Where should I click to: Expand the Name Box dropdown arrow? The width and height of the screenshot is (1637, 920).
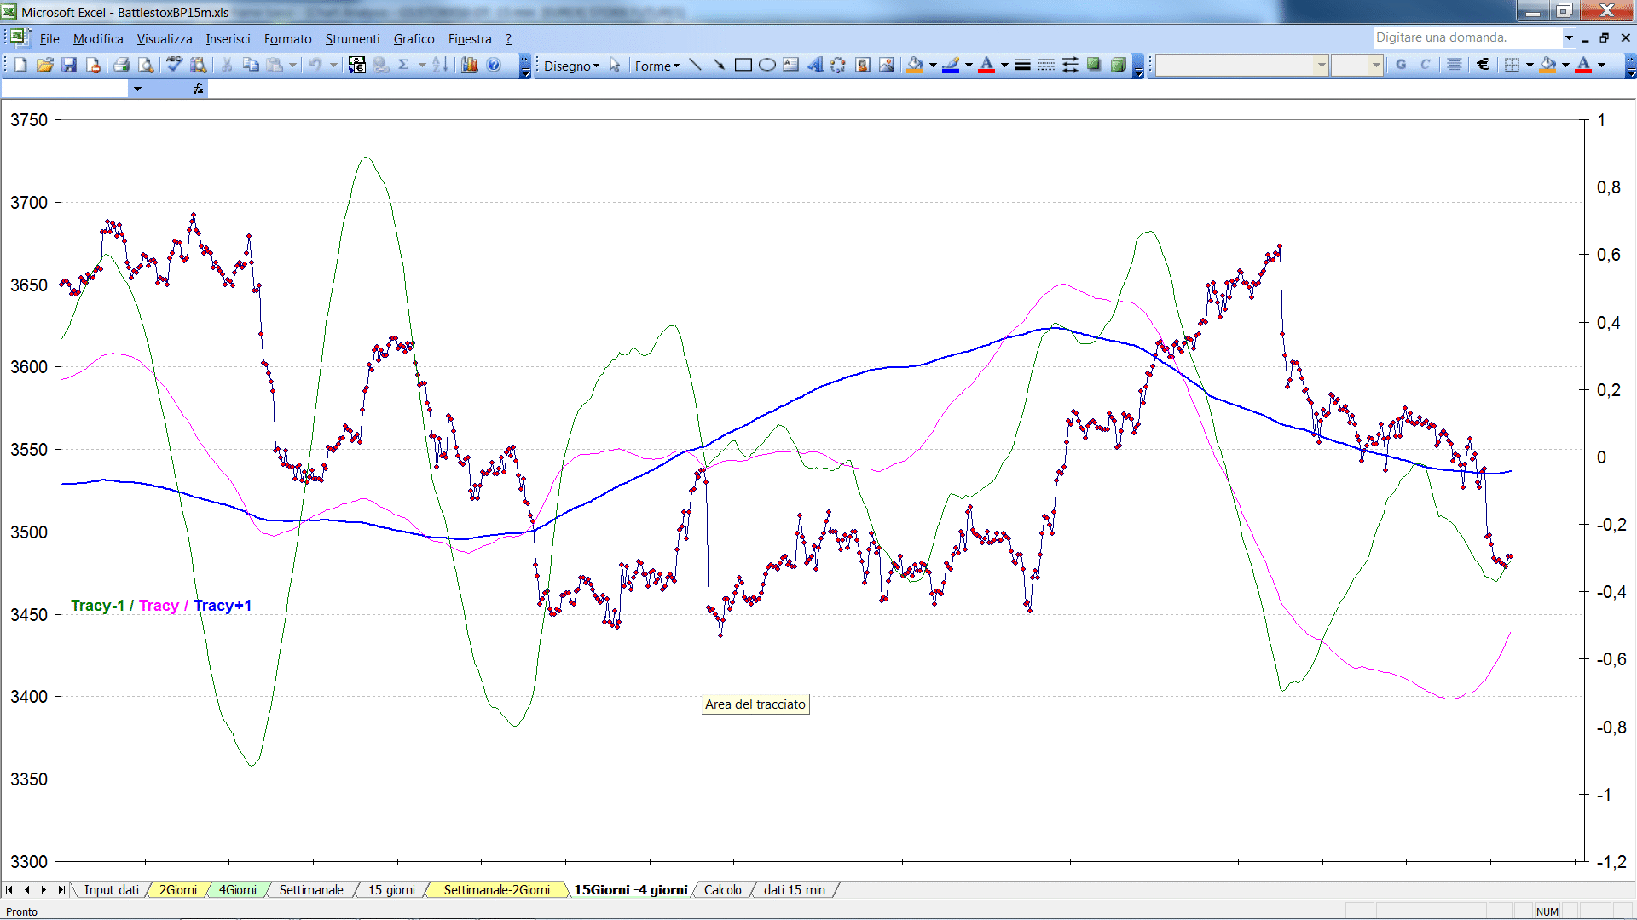[137, 89]
